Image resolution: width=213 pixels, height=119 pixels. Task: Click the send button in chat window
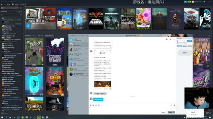tap(171, 113)
